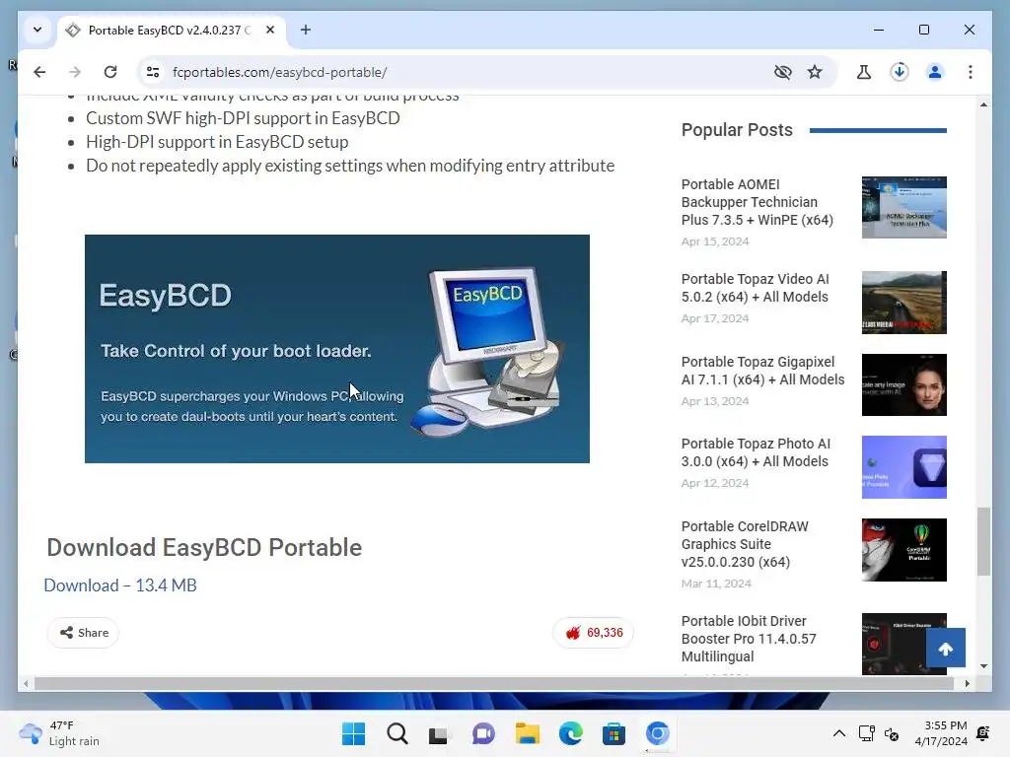This screenshot has width=1010, height=757.
Task: Click the Topaz Video AI thumbnail
Action: [904, 303]
